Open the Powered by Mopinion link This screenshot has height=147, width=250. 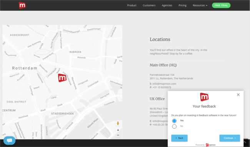pos(206,145)
